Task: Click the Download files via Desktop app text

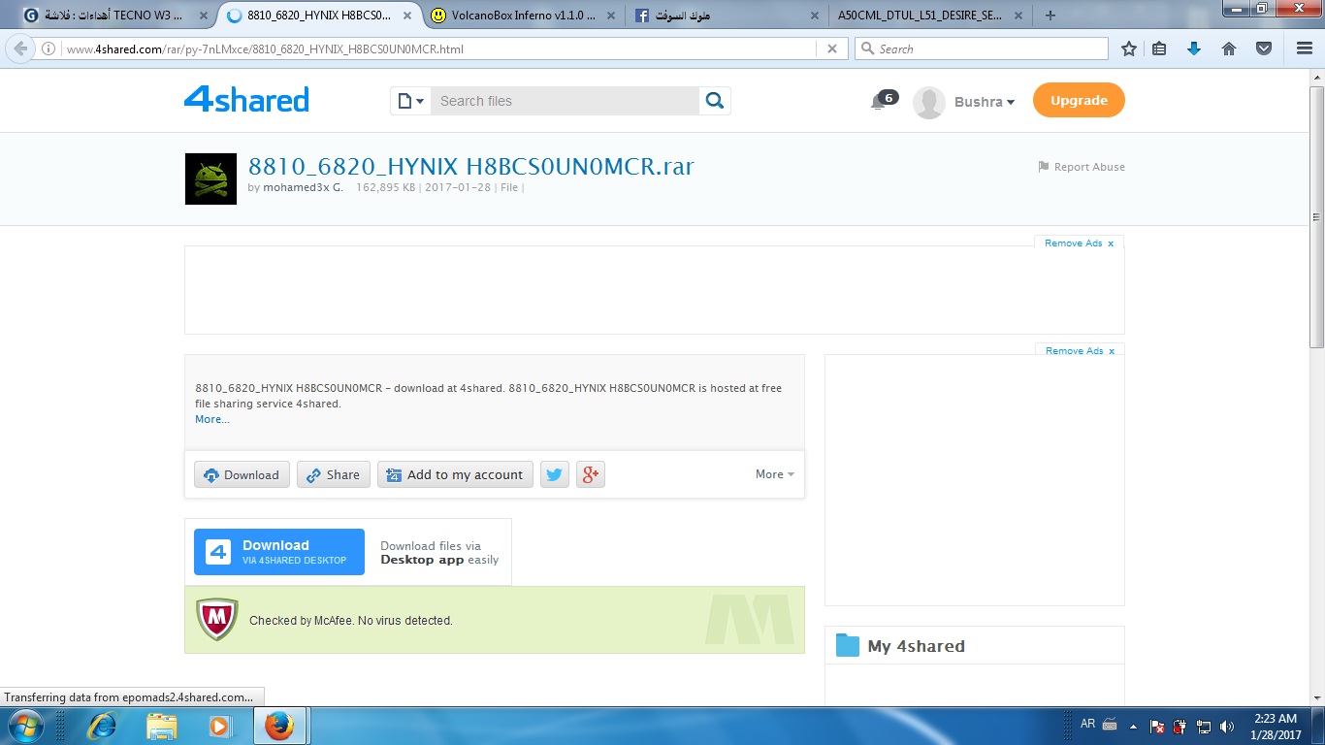Action: [439, 552]
